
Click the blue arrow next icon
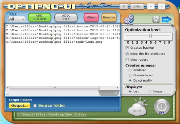(x=167, y=19)
